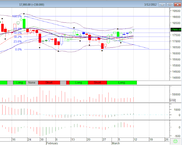Select the 17900.00 current price tag
The height and width of the screenshot is (145, 182).
tap(176, 30)
